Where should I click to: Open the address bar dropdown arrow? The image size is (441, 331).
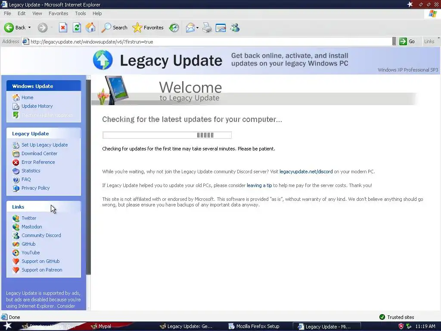pos(394,41)
